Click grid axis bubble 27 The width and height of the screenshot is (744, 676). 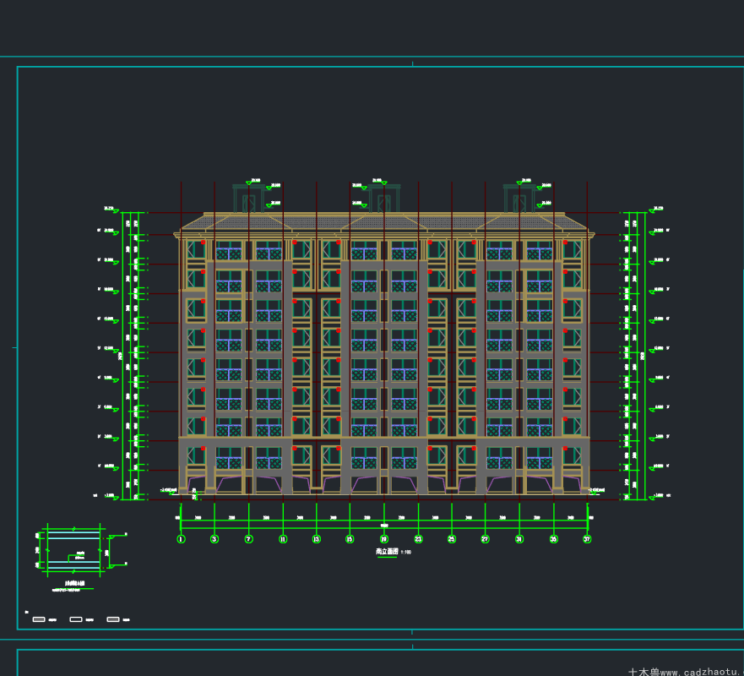click(485, 539)
